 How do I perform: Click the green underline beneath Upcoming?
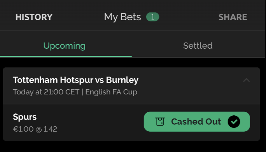(66, 56)
